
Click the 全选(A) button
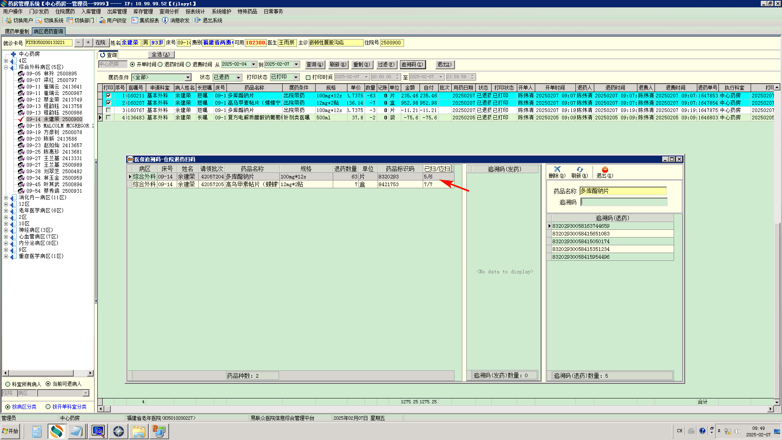click(x=160, y=55)
